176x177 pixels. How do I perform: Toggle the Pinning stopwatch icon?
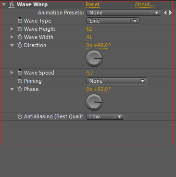point(20,81)
